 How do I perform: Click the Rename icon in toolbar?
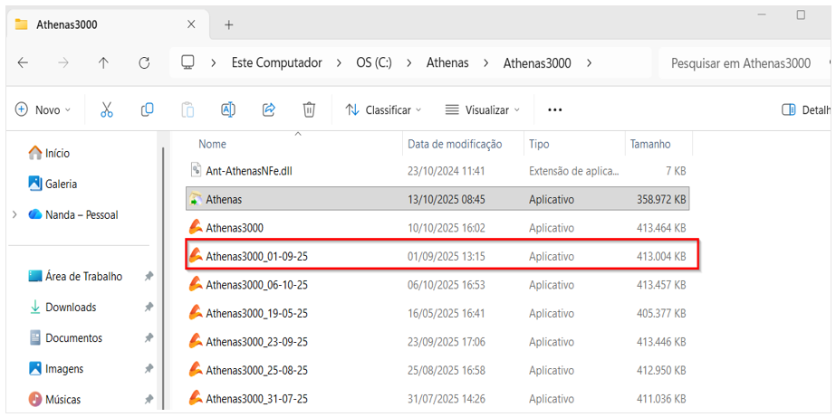click(228, 109)
